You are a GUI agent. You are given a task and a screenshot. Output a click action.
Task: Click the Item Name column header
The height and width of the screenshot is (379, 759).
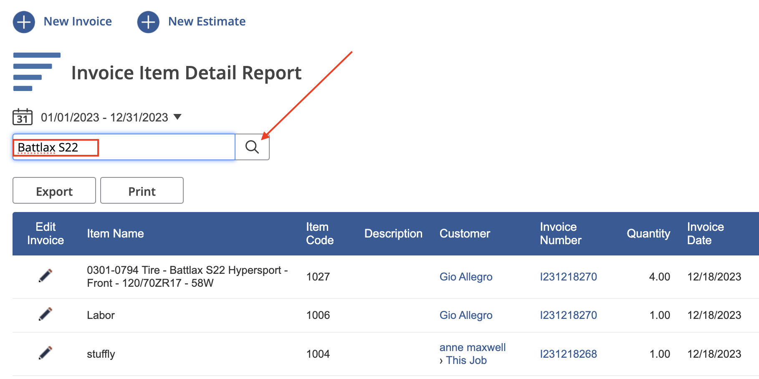[x=115, y=234]
